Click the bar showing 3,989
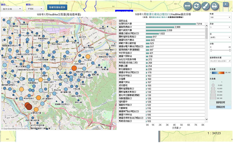This screenshot has width=233, height=143. tap(160, 27)
